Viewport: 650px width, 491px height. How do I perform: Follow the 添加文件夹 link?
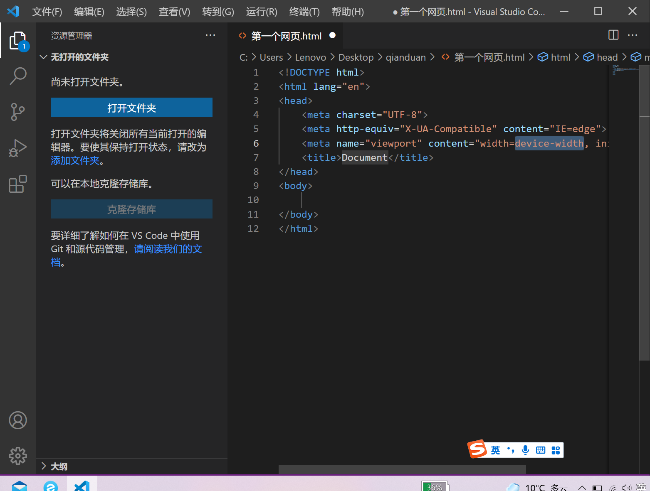pyautogui.click(x=75, y=160)
